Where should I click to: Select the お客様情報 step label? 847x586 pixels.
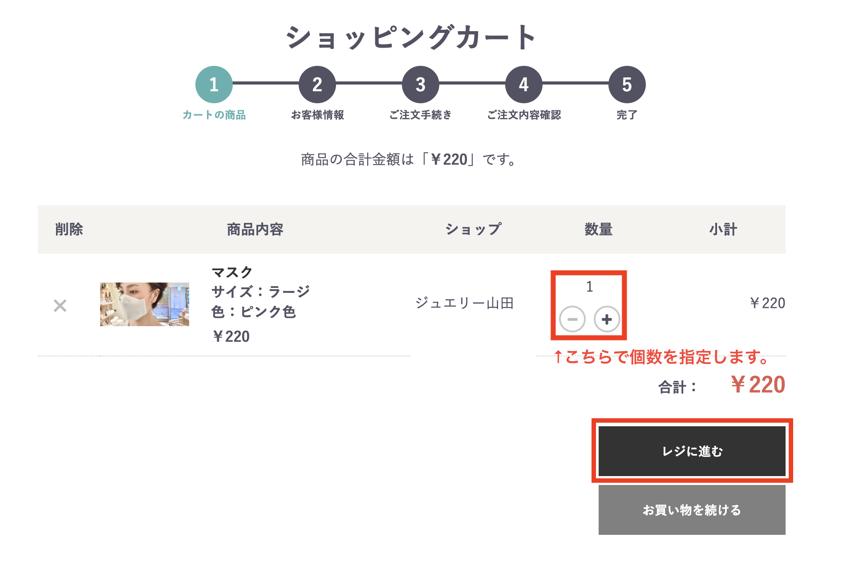coord(317,115)
